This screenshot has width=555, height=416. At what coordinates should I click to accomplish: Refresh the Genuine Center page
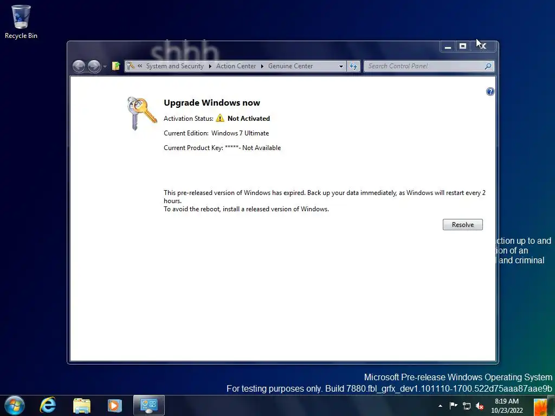353,66
